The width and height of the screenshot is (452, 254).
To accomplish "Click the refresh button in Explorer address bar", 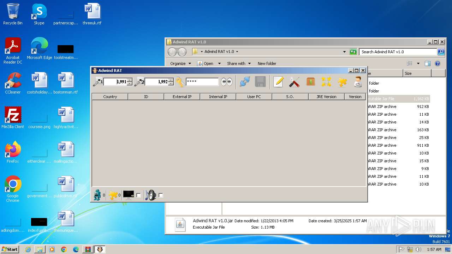I will (x=353, y=52).
